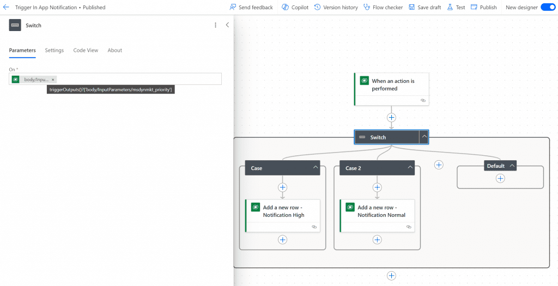Remove the body/Input token from On field
Screen dimensions: 558x286
click(53, 80)
